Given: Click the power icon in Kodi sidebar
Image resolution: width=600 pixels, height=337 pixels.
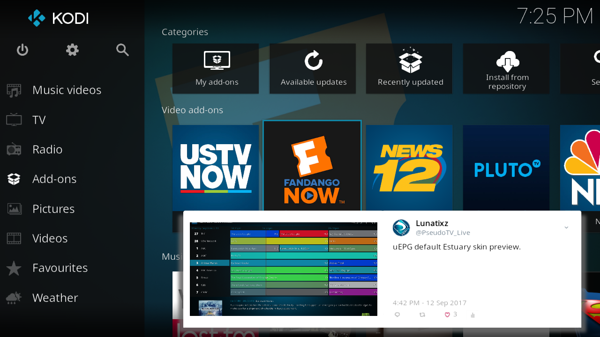Looking at the screenshot, I should pyautogui.click(x=22, y=50).
